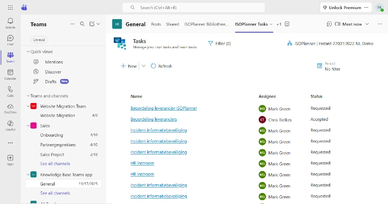Open ISOPlanner Instant 27001:2022 NL Demo site
388x204 pixels.
click(x=330, y=43)
